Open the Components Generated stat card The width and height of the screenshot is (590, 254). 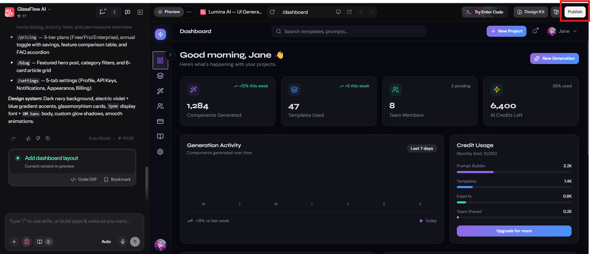tap(227, 101)
